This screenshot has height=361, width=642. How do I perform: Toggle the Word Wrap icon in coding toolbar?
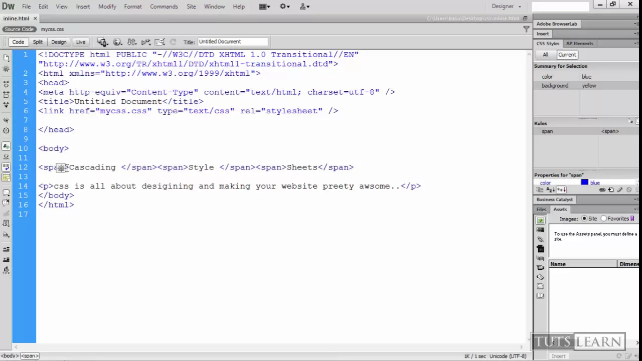click(6, 166)
